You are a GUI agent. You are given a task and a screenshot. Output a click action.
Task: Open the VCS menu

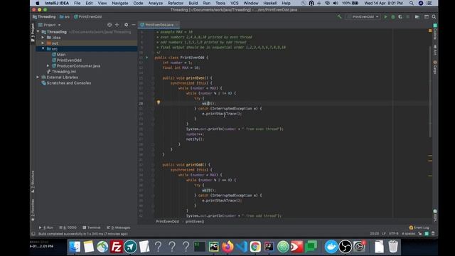click(x=234, y=3)
